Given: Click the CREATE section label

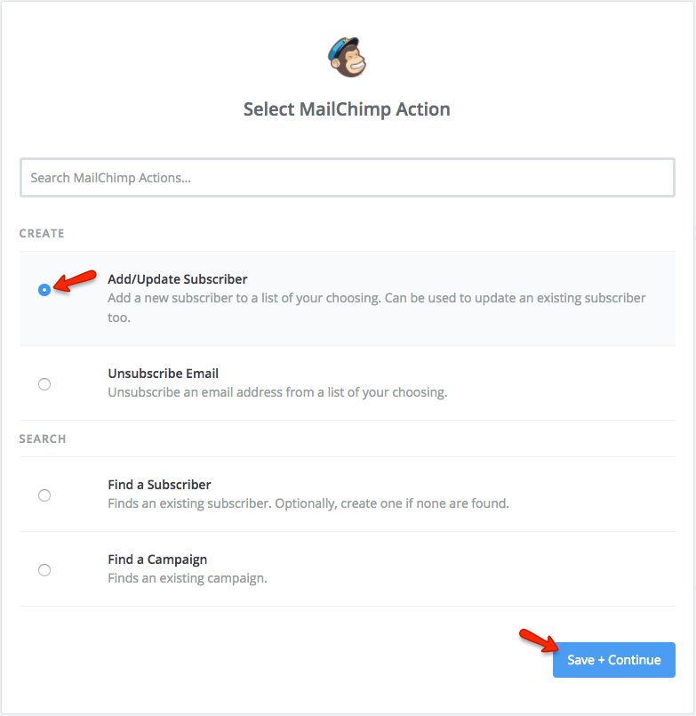Looking at the screenshot, I should coord(42,233).
